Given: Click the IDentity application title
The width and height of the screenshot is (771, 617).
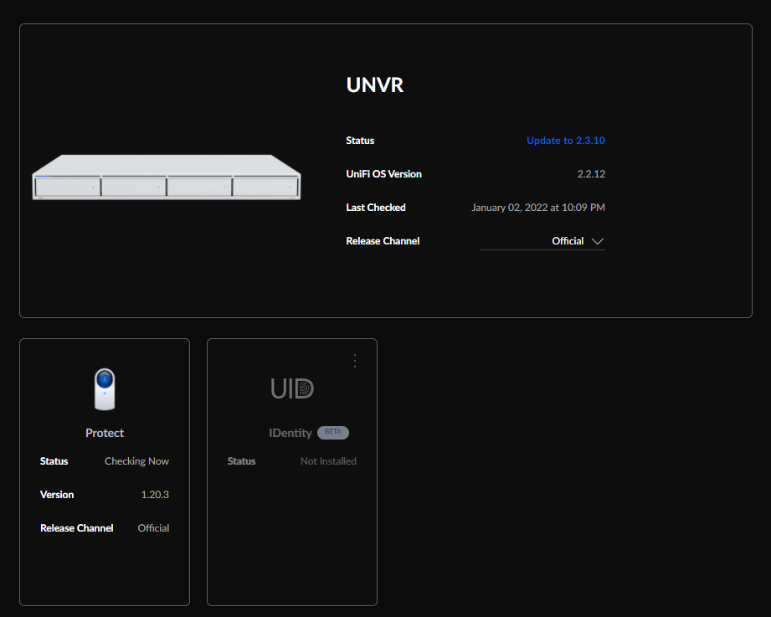Looking at the screenshot, I should coord(290,433).
